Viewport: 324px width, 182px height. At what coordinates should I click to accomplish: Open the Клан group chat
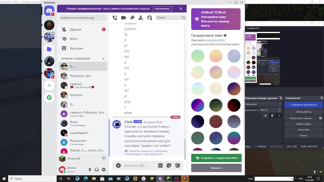(83, 123)
